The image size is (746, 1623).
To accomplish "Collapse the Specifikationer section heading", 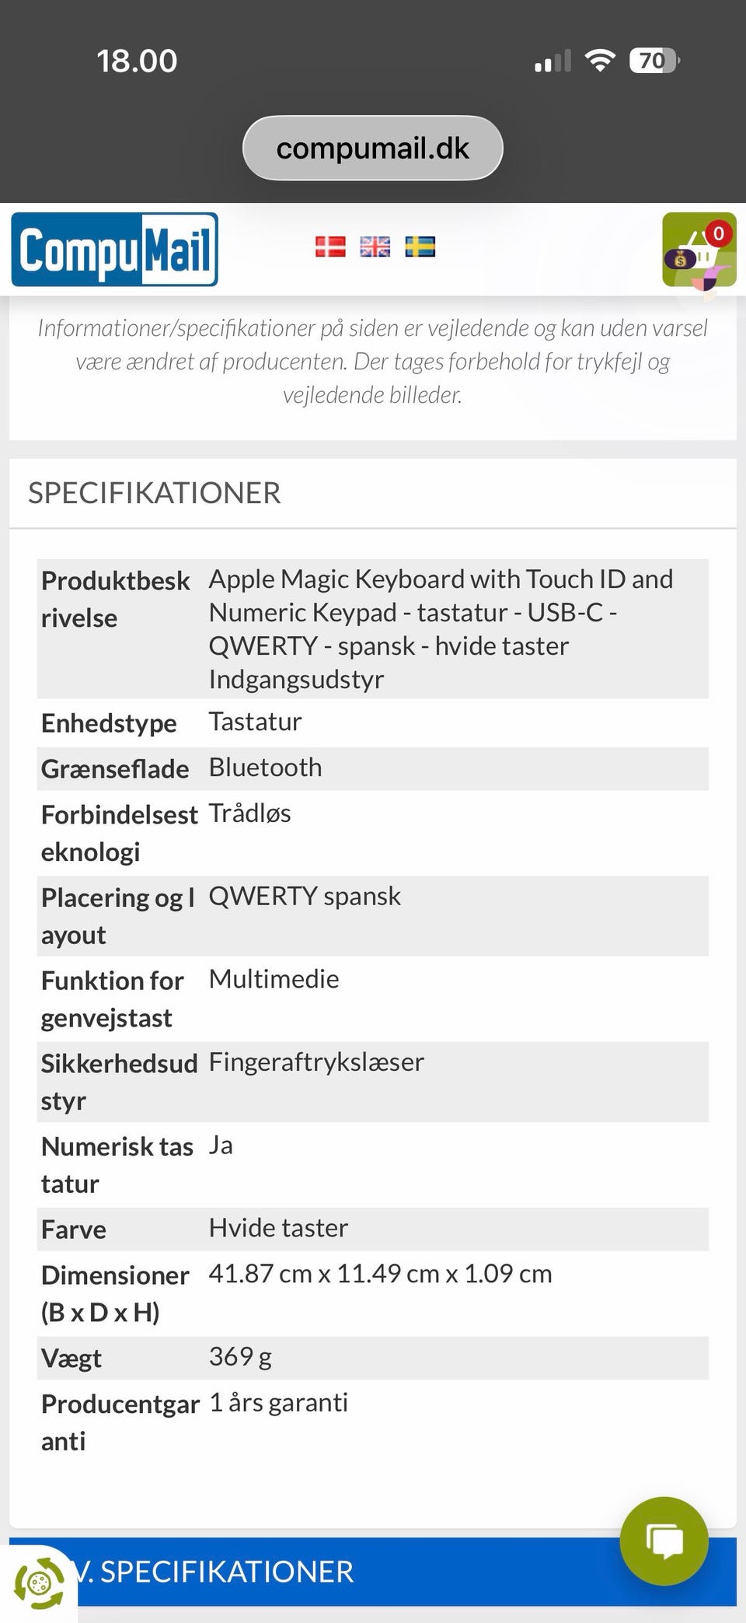I will point(155,493).
